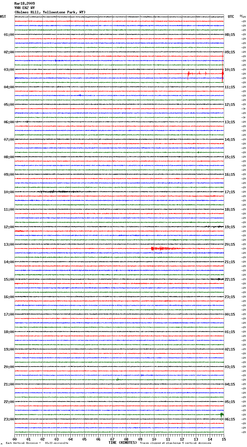The image size is (247, 447).
Task: Click the 10:15 UTC time label
Action: [x=230, y=70]
